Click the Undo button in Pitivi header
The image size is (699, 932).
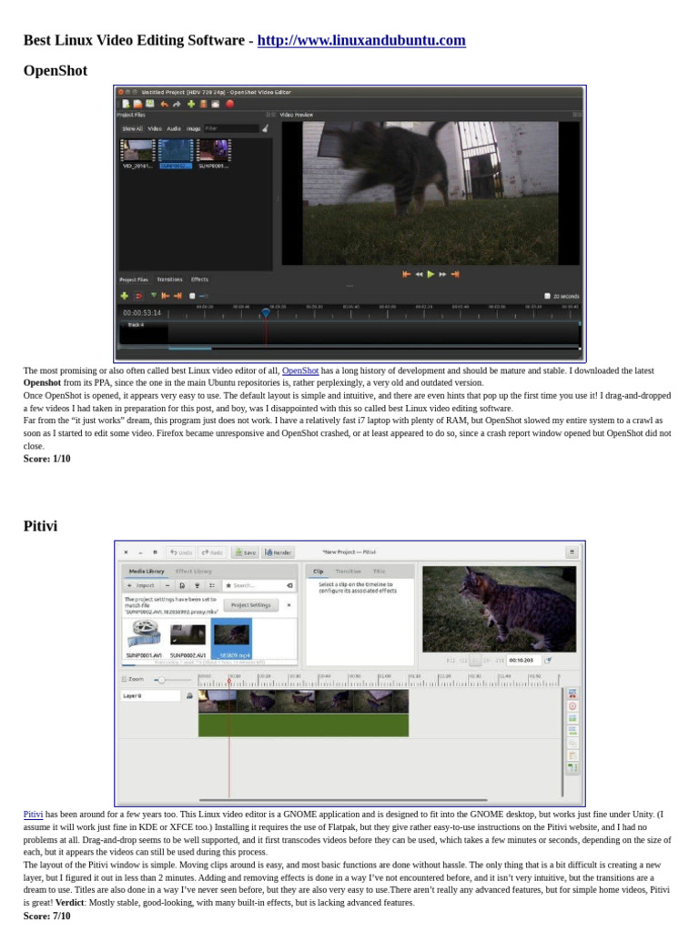181,552
